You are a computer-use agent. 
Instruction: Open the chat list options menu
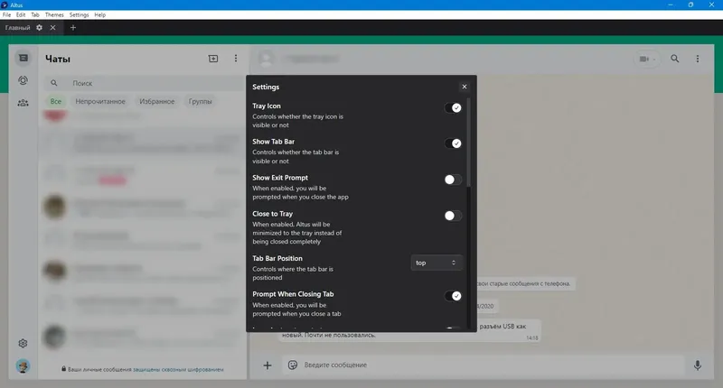(x=236, y=59)
